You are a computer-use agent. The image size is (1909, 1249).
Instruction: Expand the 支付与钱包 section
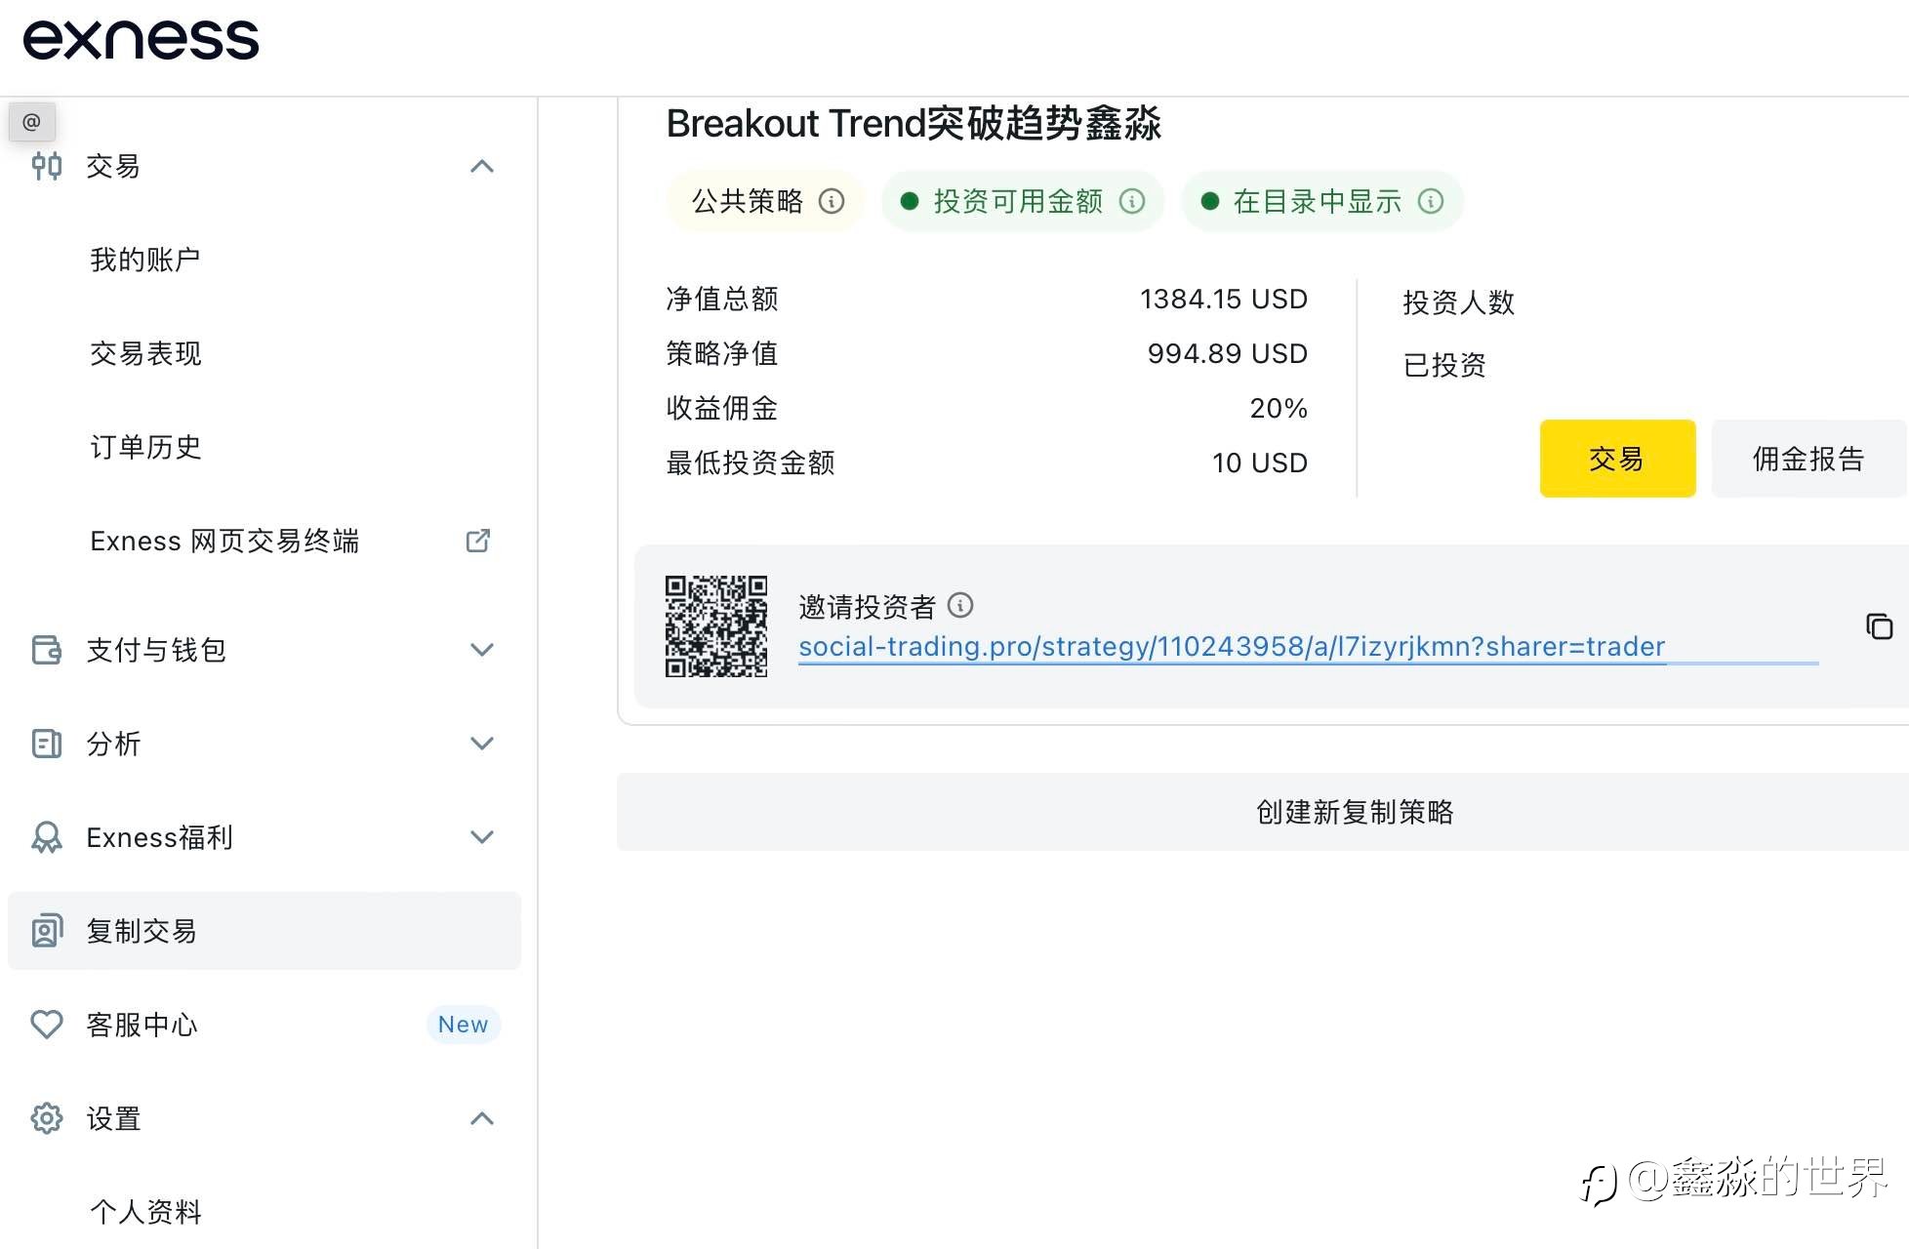click(482, 650)
